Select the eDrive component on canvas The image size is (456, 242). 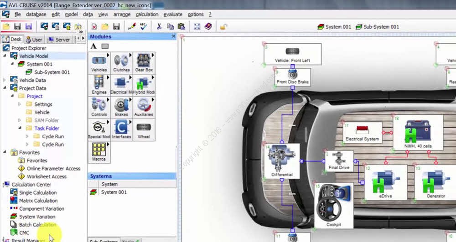click(x=385, y=183)
